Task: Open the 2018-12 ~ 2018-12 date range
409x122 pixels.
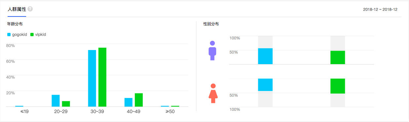Action: point(380,10)
